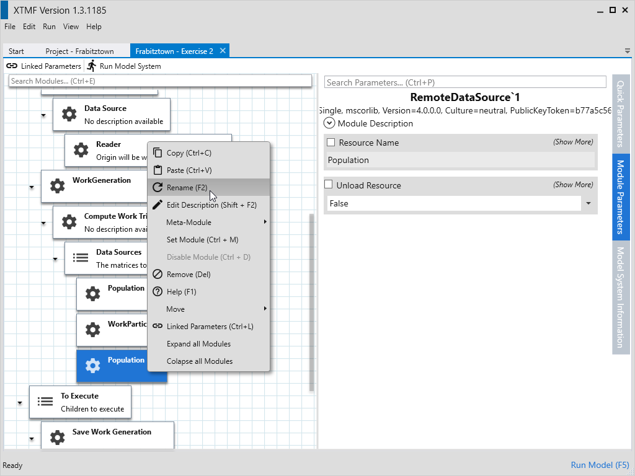Click the list icon of To Execute module
635x476 pixels.
click(45, 402)
